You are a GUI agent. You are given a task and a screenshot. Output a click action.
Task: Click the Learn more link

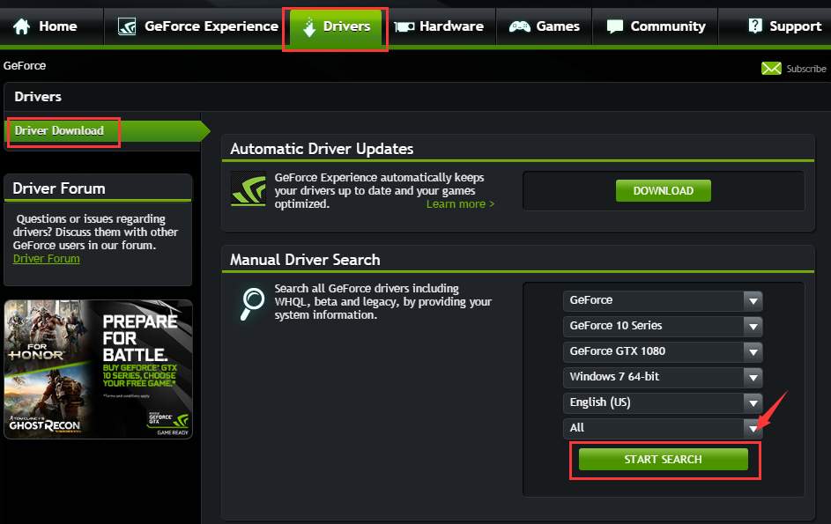pos(460,204)
